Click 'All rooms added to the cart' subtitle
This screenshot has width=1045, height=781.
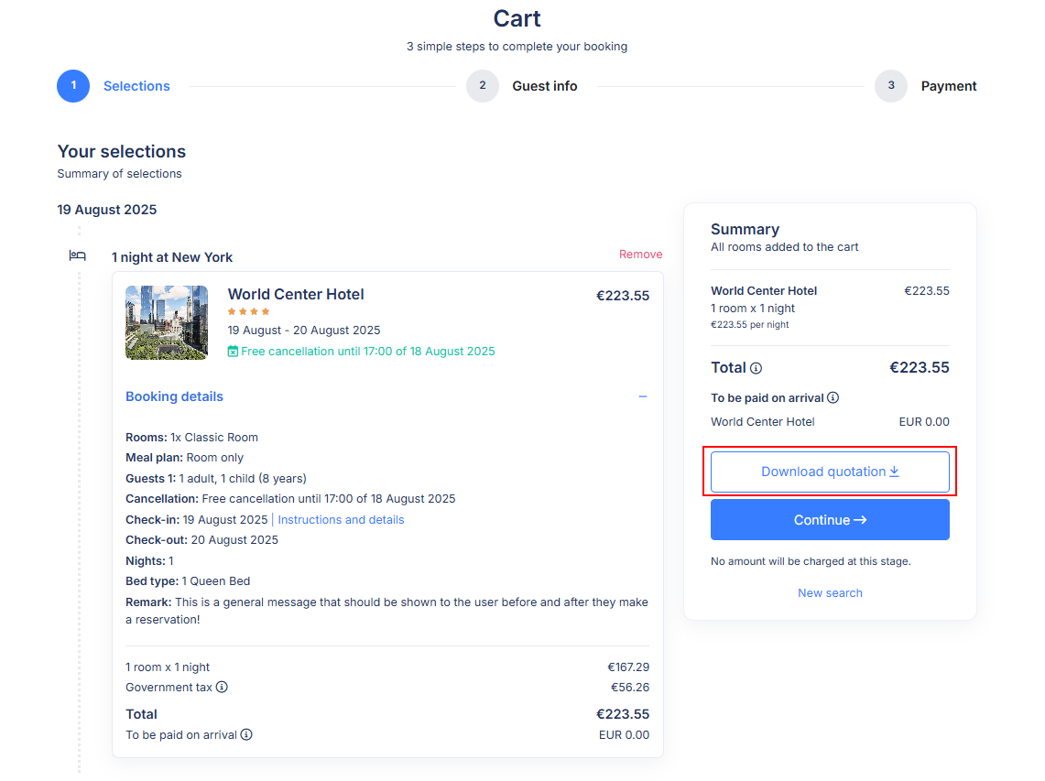[x=784, y=247]
